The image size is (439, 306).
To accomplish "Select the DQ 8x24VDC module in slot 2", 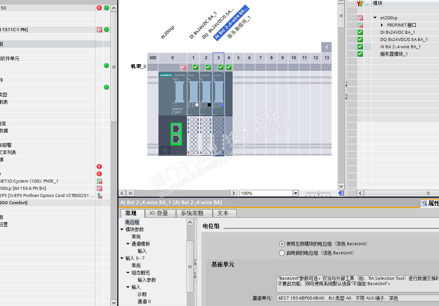I will 206,114.
